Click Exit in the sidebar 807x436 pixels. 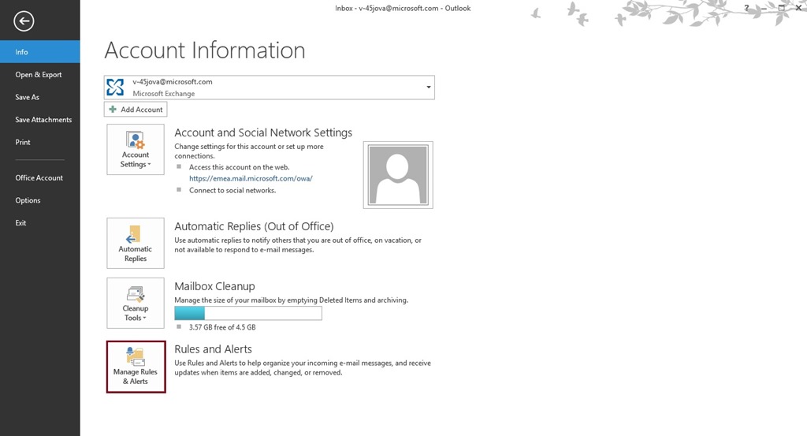[x=21, y=223]
